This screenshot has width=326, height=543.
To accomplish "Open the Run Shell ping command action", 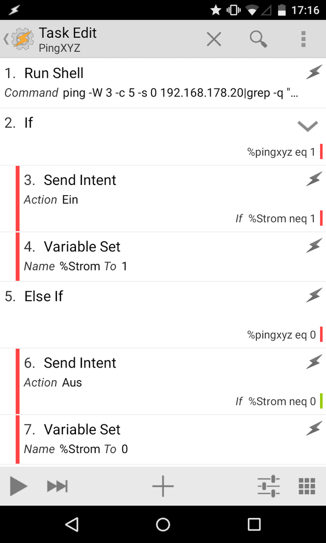I will [x=163, y=83].
